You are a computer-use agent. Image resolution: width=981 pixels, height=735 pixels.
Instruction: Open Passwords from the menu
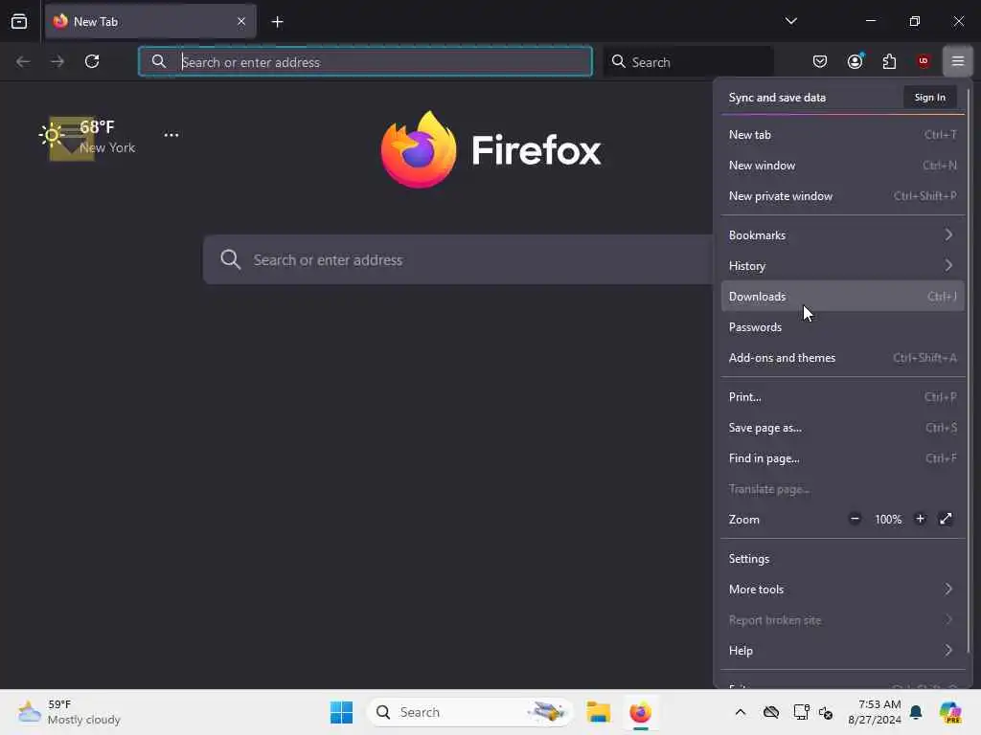coord(843,327)
